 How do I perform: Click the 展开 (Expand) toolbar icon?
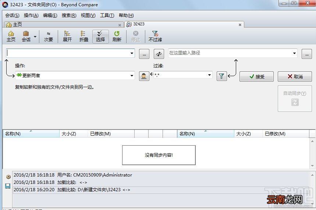67,36
